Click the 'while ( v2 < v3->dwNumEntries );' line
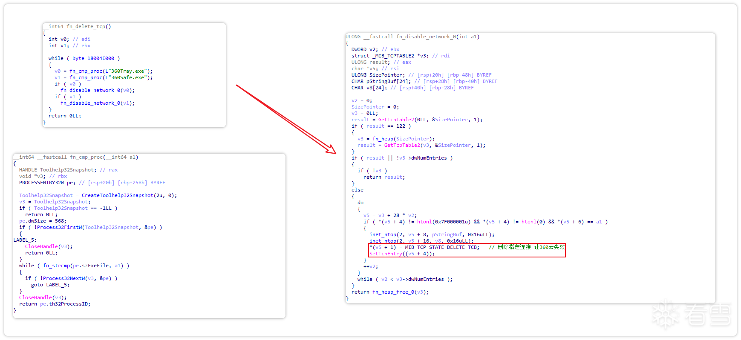741x340 pixels. pos(405,279)
